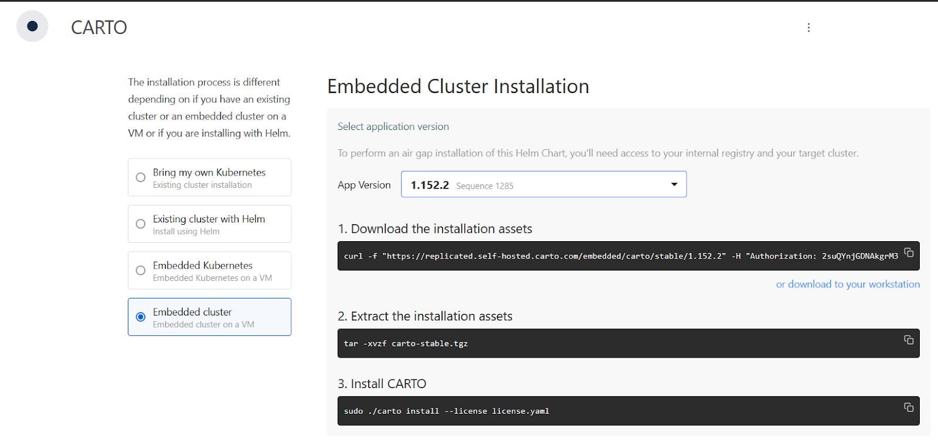Click the 'Existing cluster installation' subtitle card
The width and height of the screenshot is (938, 446).
202,186
